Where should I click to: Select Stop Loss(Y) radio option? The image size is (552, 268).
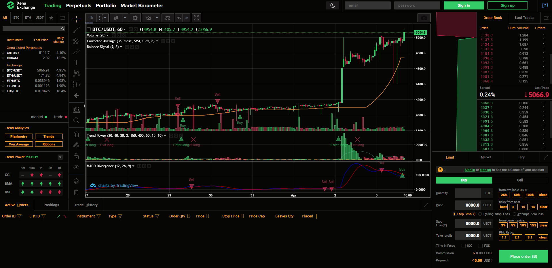click(x=454, y=214)
